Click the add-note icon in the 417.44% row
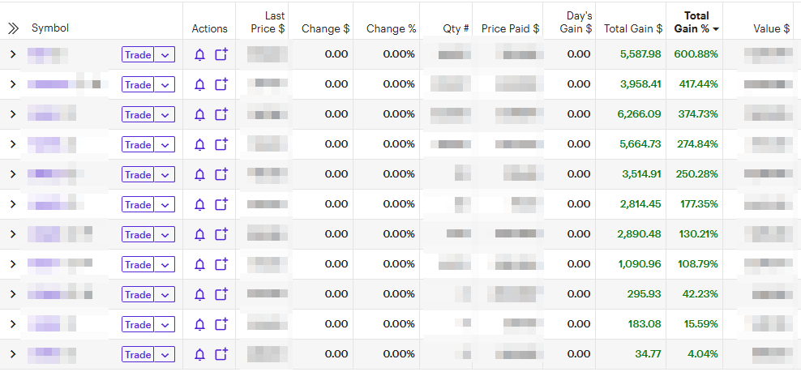The width and height of the screenshot is (801, 372). tap(221, 85)
